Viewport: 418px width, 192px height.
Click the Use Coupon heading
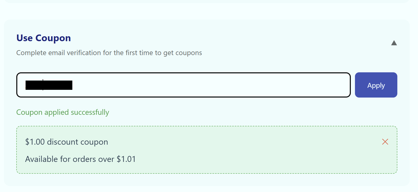tap(43, 38)
